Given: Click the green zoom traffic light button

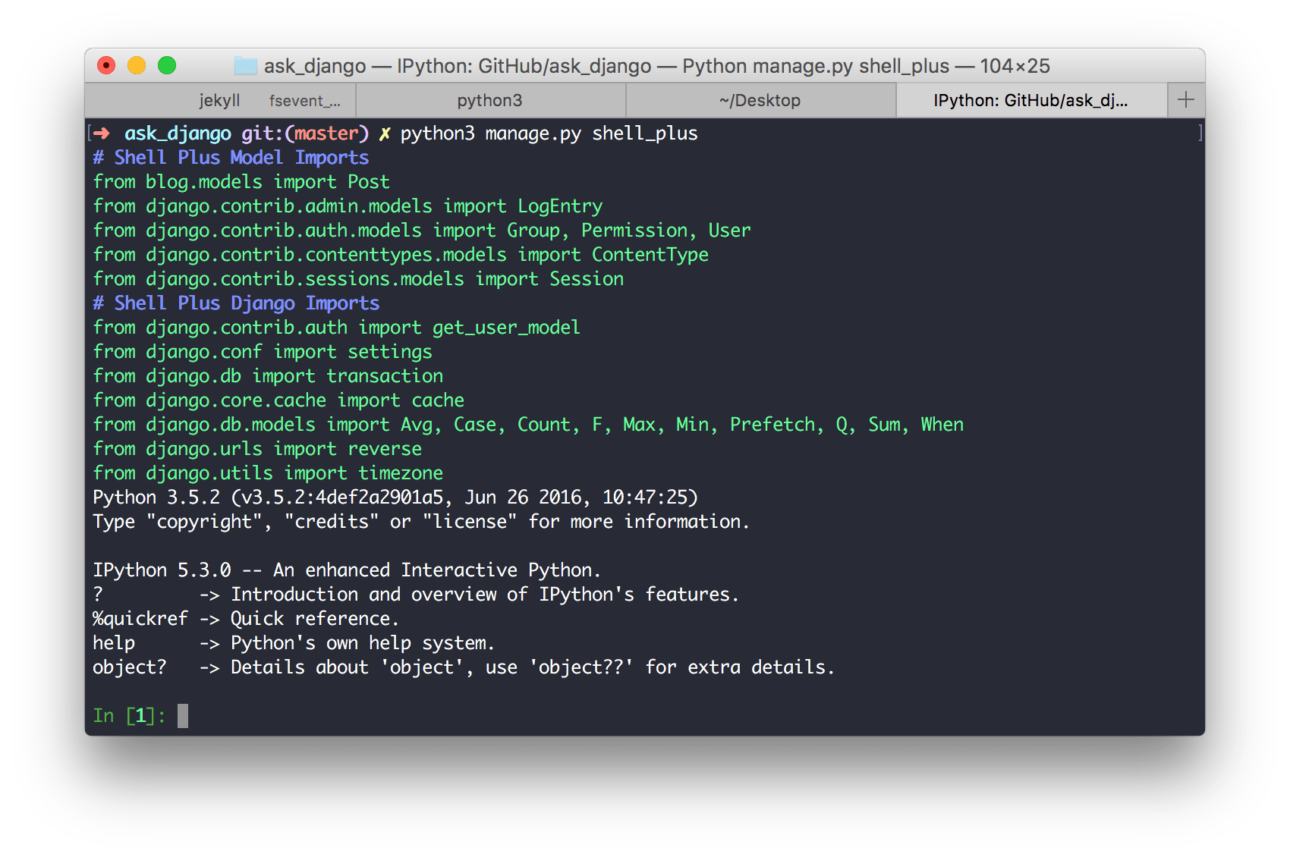Looking at the screenshot, I should pos(167,66).
